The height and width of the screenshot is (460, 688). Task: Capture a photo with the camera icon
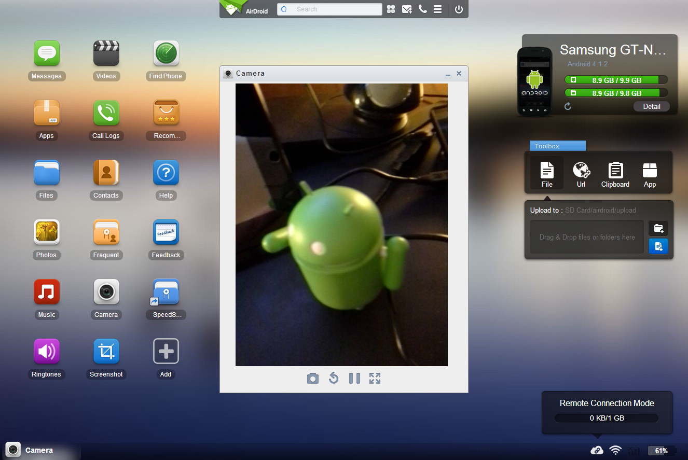tap(313, 378)
